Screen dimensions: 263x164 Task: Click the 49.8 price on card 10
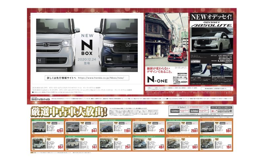point(161,147)
